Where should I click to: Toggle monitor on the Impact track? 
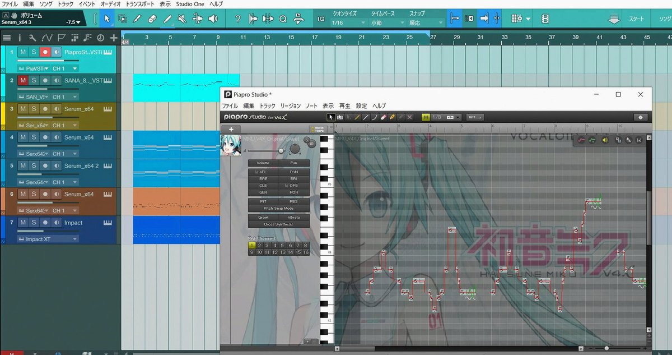(x=56, y=223)
